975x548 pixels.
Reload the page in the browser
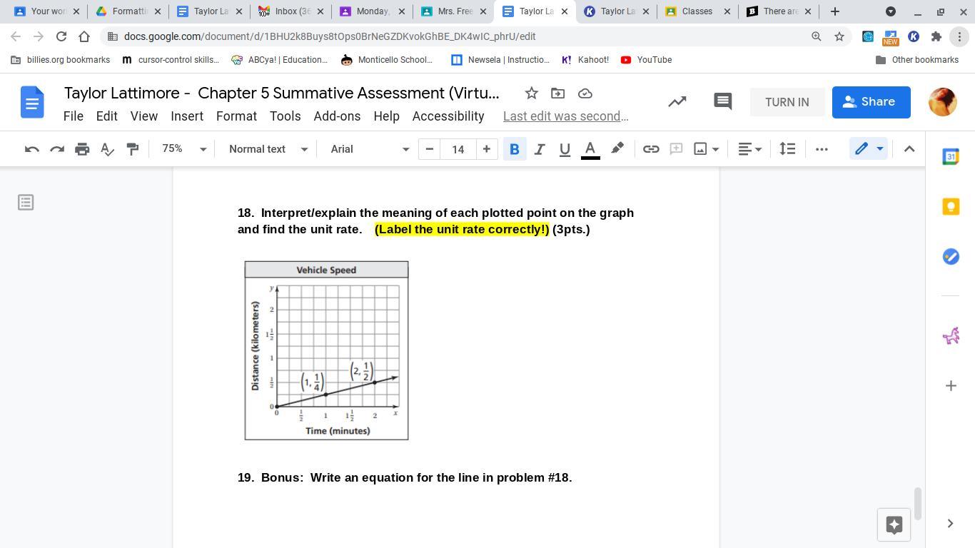61,36
